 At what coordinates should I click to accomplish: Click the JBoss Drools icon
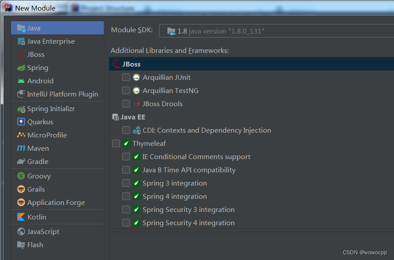tap(136, 104)
